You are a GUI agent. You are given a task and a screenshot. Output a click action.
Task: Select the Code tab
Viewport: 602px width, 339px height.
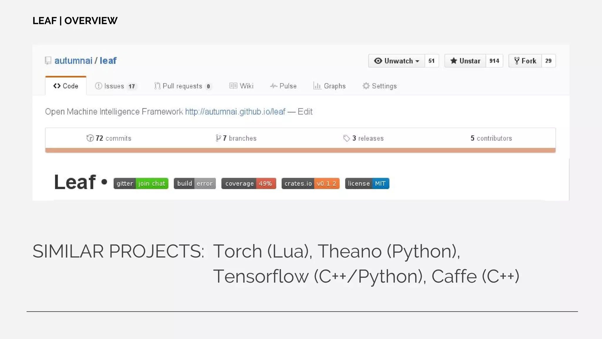click(x=66, y=86)
